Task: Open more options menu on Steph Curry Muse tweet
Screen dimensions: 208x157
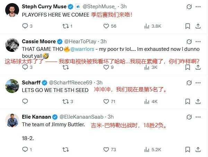Action: [x=198, y=7]
